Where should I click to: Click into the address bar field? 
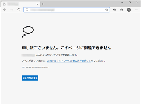[67, 10]
